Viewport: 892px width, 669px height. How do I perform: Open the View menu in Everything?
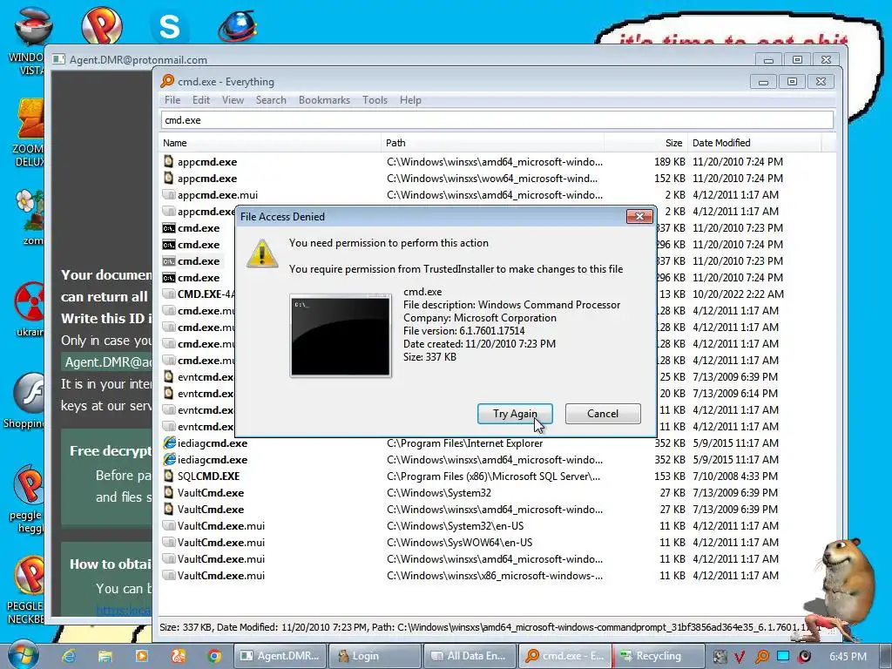coord(233,100)
